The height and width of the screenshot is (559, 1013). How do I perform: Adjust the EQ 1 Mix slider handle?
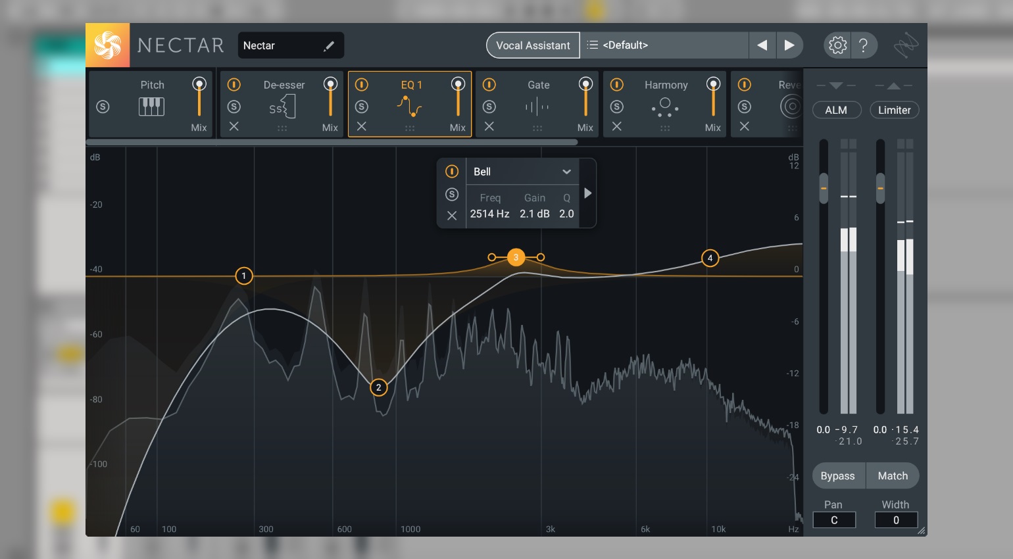458,84
